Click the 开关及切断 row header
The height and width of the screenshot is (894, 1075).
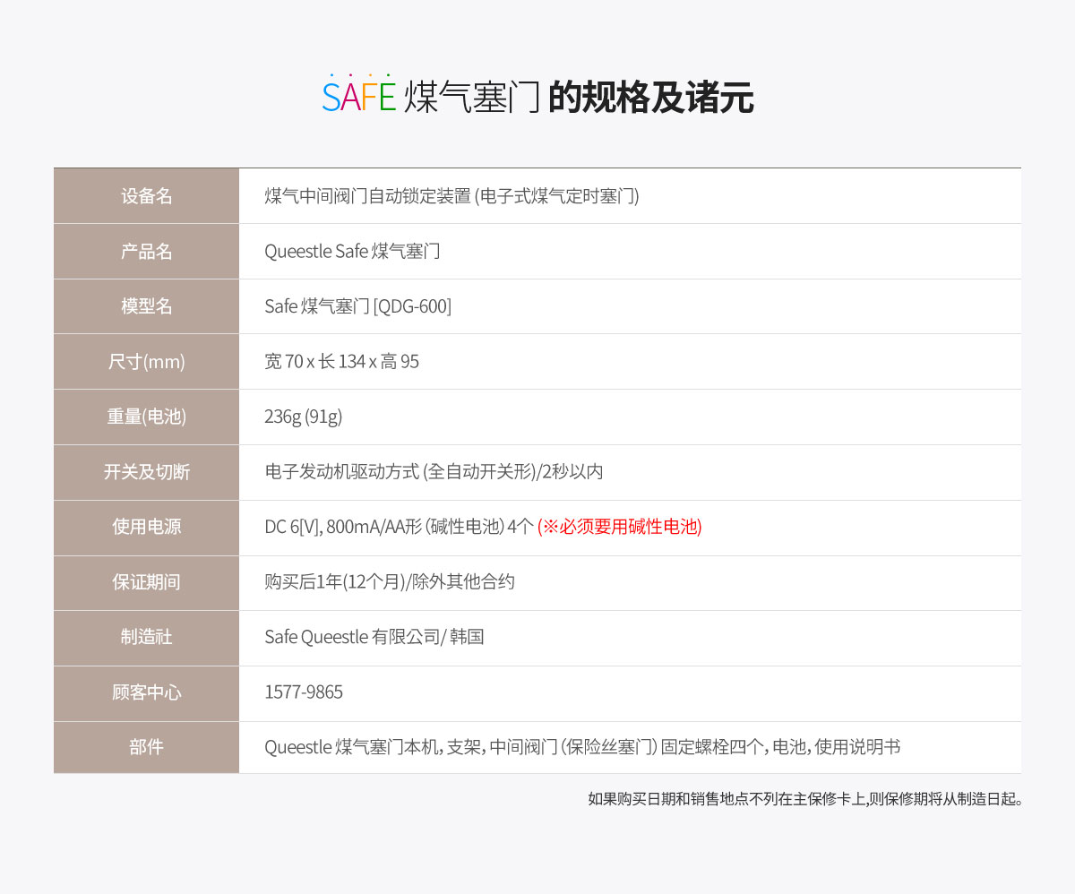coord(146,472)
